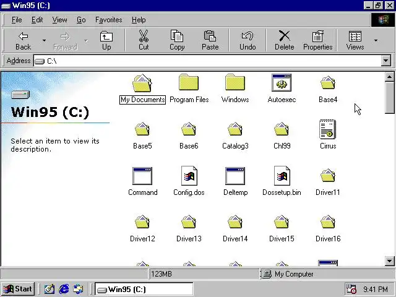This screenshot has height=297, width=396.
Task: Click the Undo toolbar icon
Action: 247,36
